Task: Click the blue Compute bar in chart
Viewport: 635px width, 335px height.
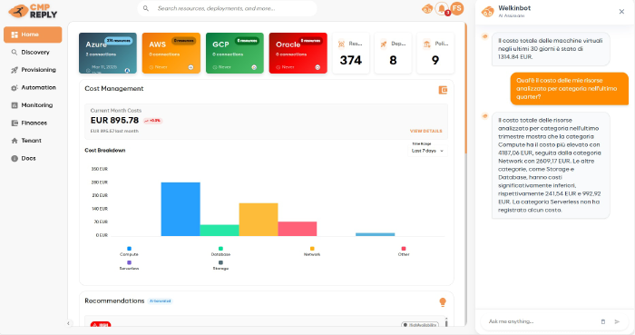Action: [x=181, y=209]
